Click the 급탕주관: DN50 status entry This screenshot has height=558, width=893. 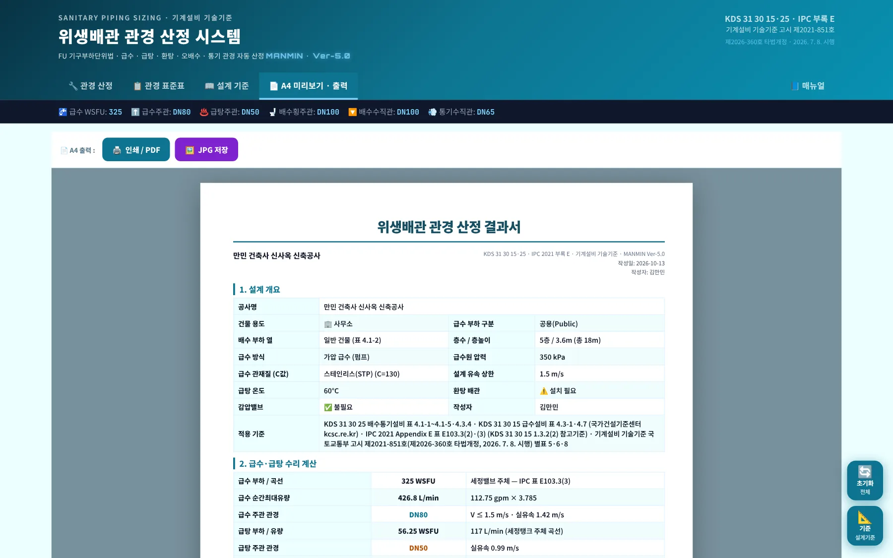coord(230,112)
